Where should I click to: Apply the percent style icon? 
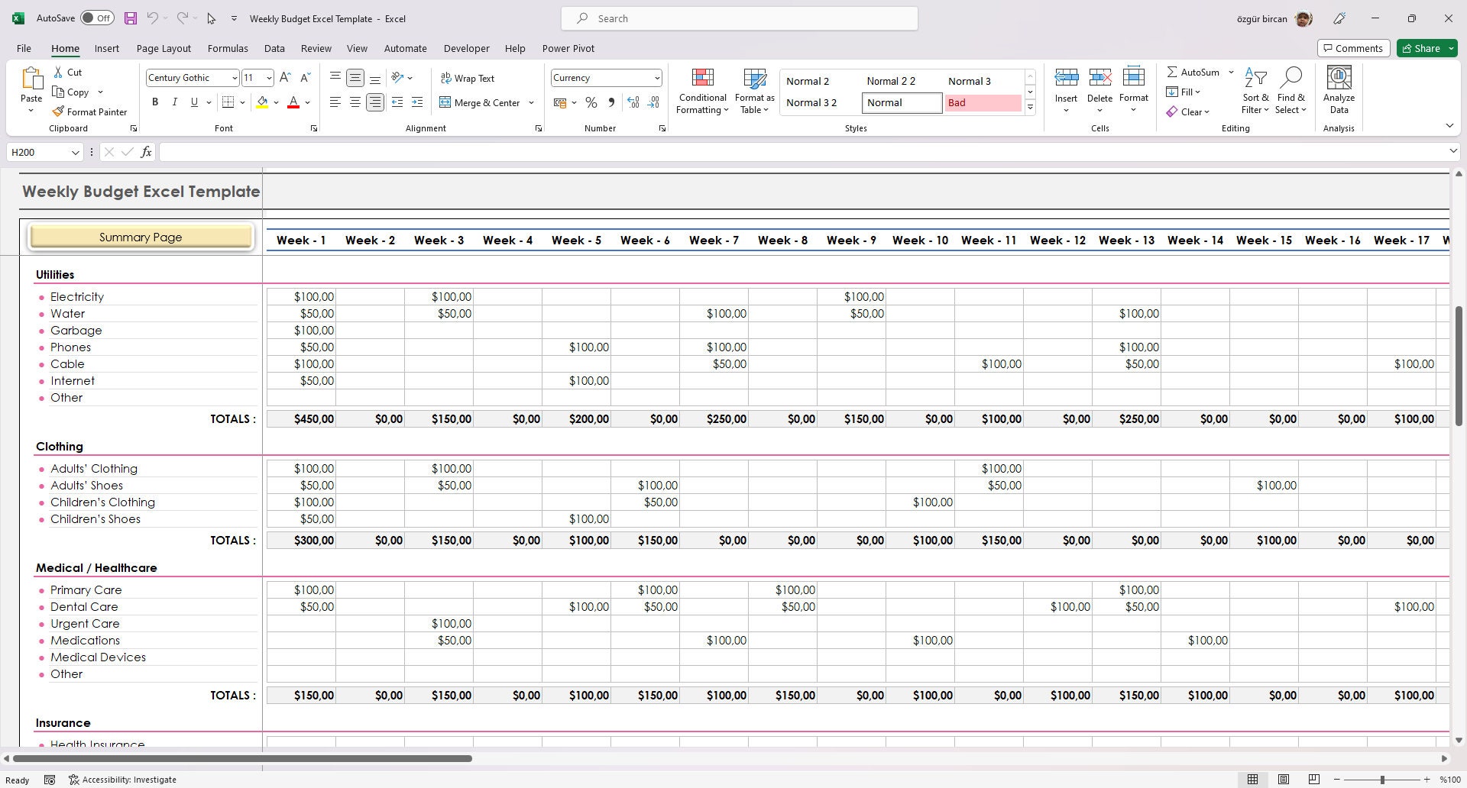pyautogui.click(x=591, y=102)
